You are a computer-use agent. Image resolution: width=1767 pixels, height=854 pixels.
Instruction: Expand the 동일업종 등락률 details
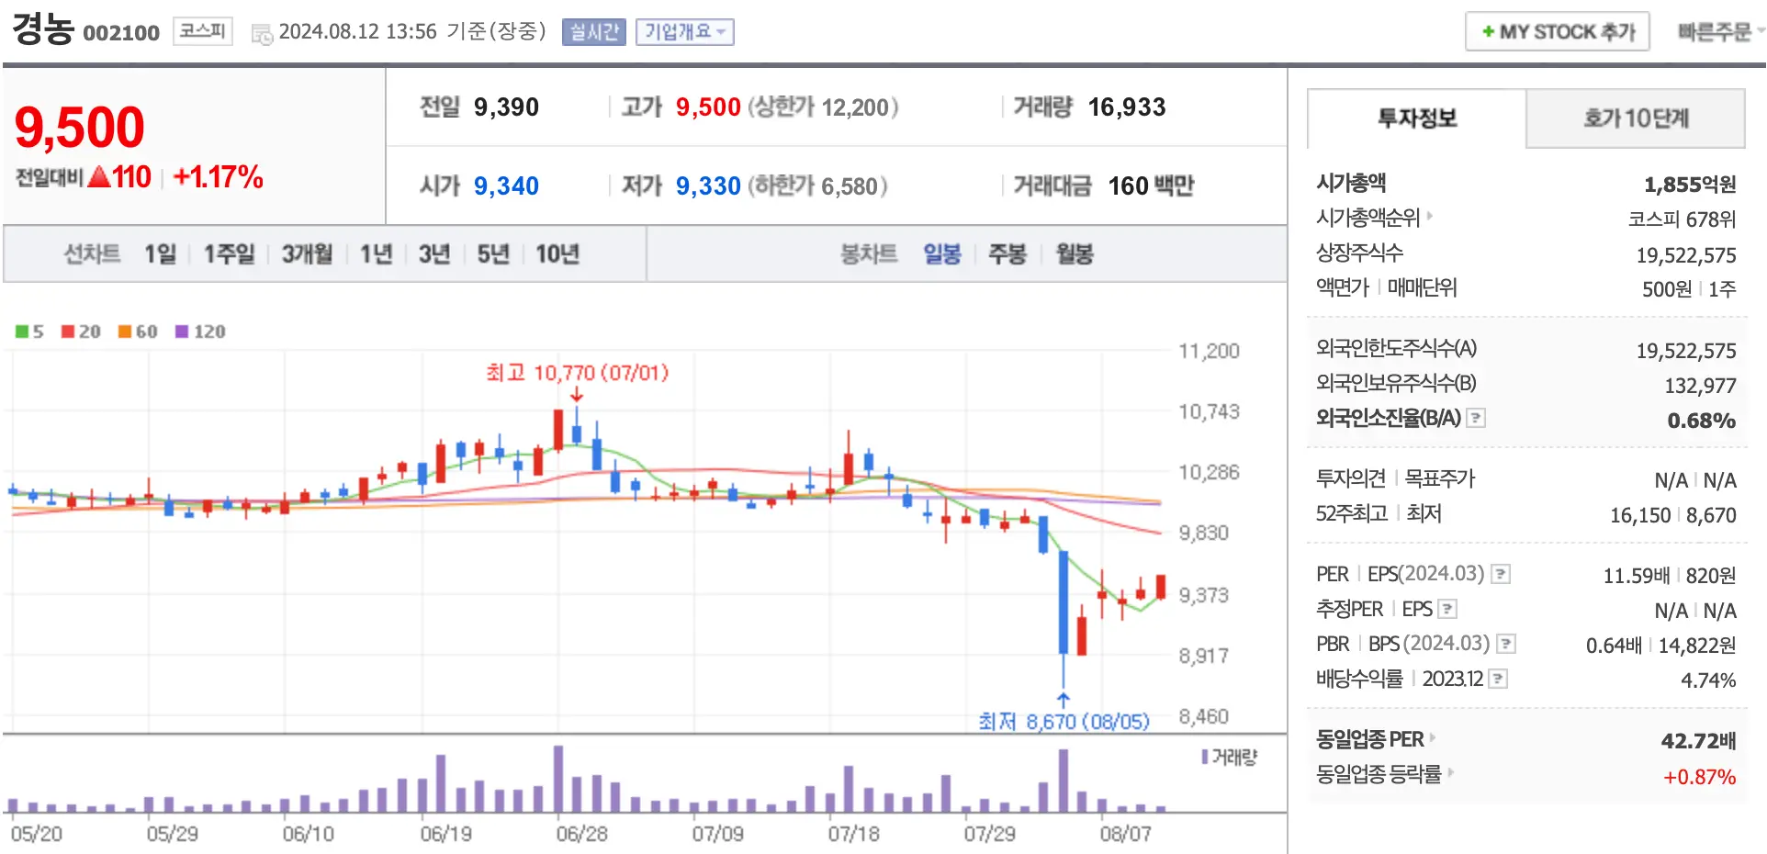(1451, 774)
